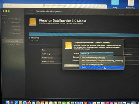The height and width of the screenshot is (104, 139).
Task: Open the Terminal icon in the dock
Action: click(x=137, y=103)
